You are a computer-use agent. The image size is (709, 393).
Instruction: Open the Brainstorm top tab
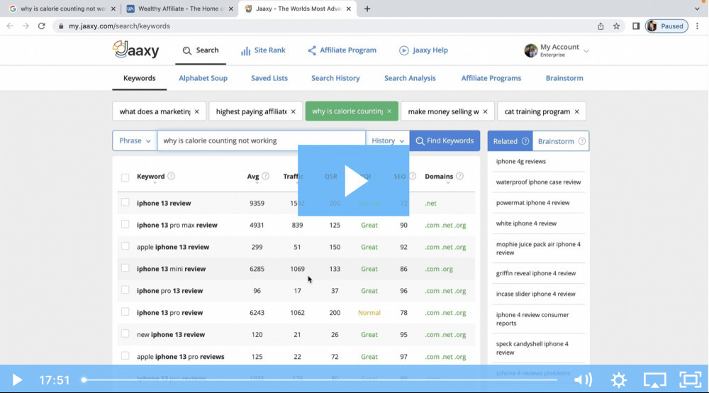[564, 78]
